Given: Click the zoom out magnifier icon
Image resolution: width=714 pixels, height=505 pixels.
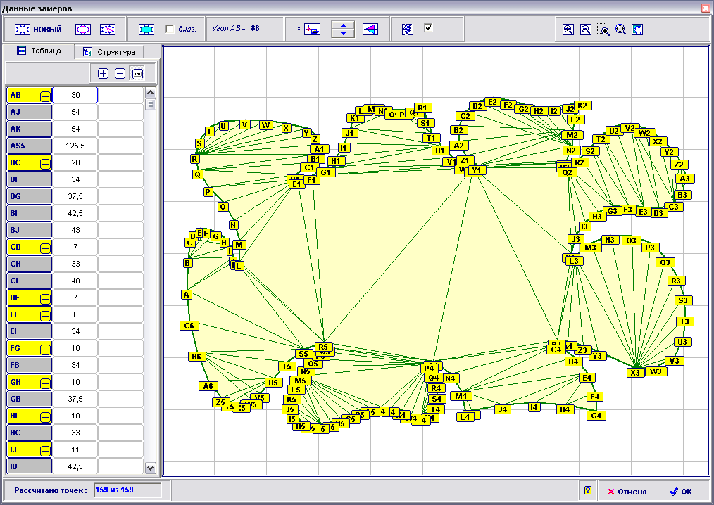Looking at the screenshot, I should pos(585,30).
